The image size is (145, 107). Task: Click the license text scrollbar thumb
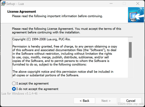(x=130, y=50)
